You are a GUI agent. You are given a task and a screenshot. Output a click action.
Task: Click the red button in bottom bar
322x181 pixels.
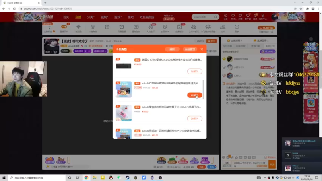(201, 167)
